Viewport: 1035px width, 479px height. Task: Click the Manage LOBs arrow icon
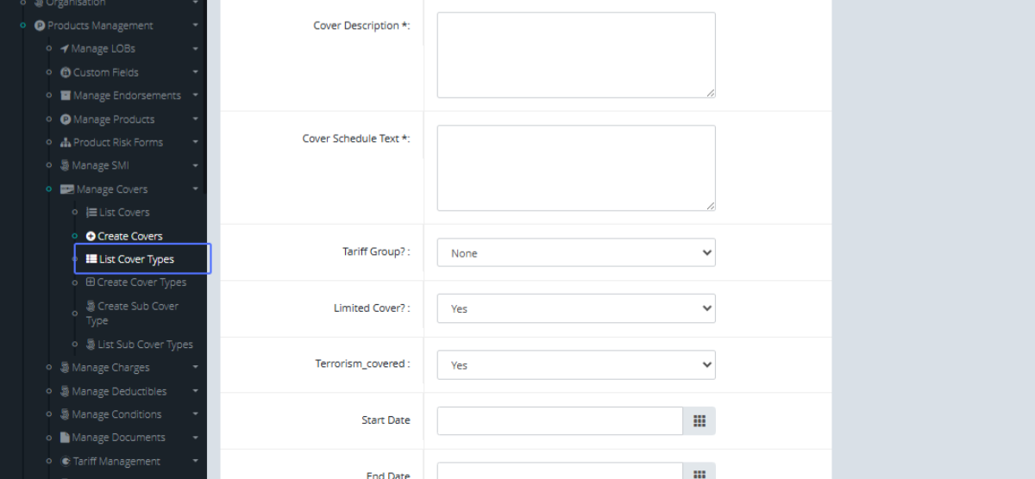coord(65,49)
